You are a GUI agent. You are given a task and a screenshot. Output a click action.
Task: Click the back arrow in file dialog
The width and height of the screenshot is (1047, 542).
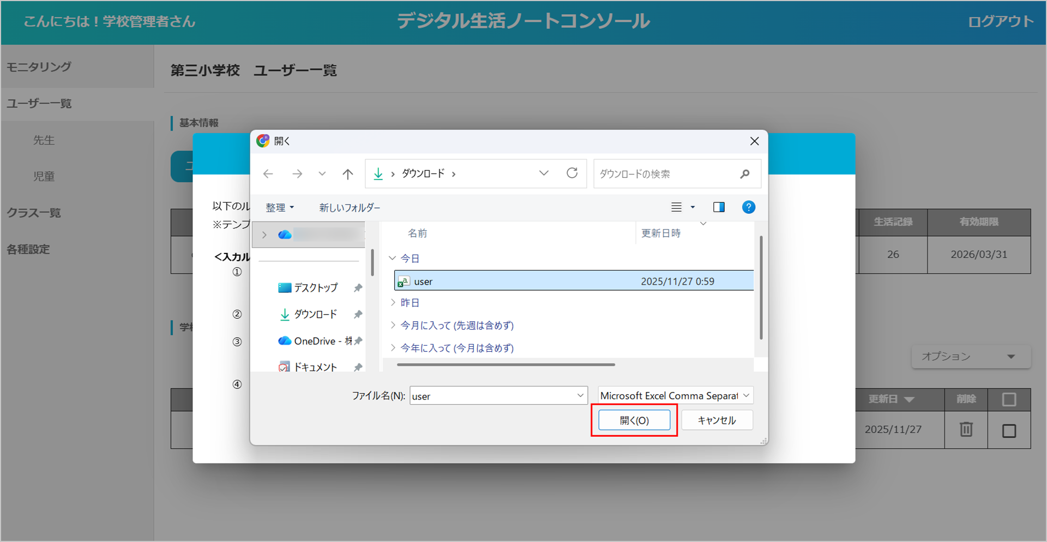268,174
